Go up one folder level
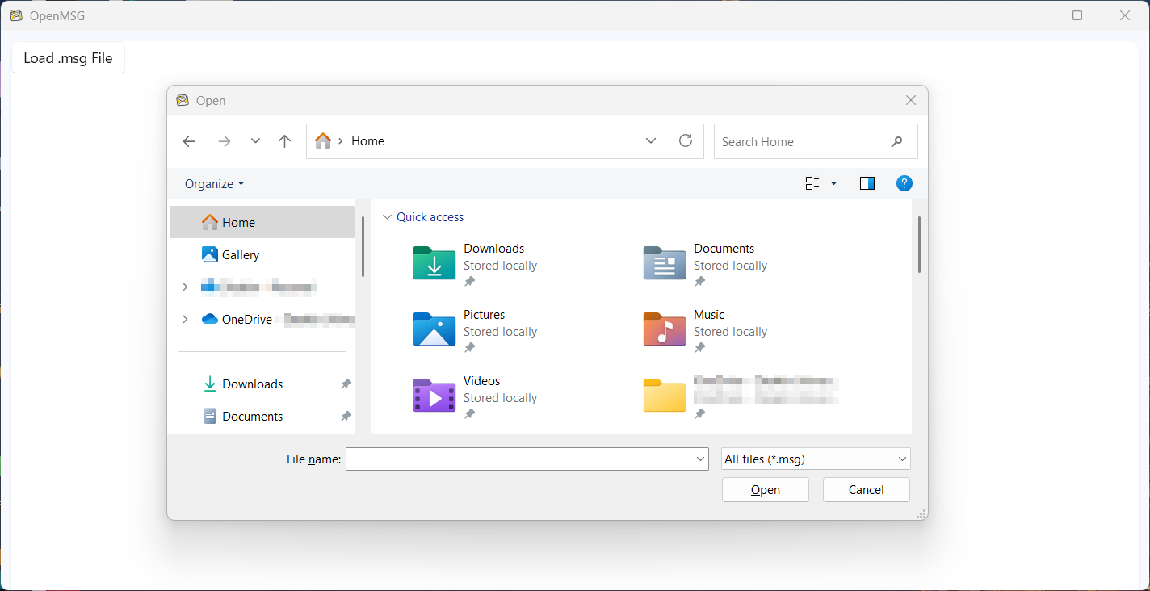Image resolution: width=1150 pixels, height=591 pixels. 284,141
